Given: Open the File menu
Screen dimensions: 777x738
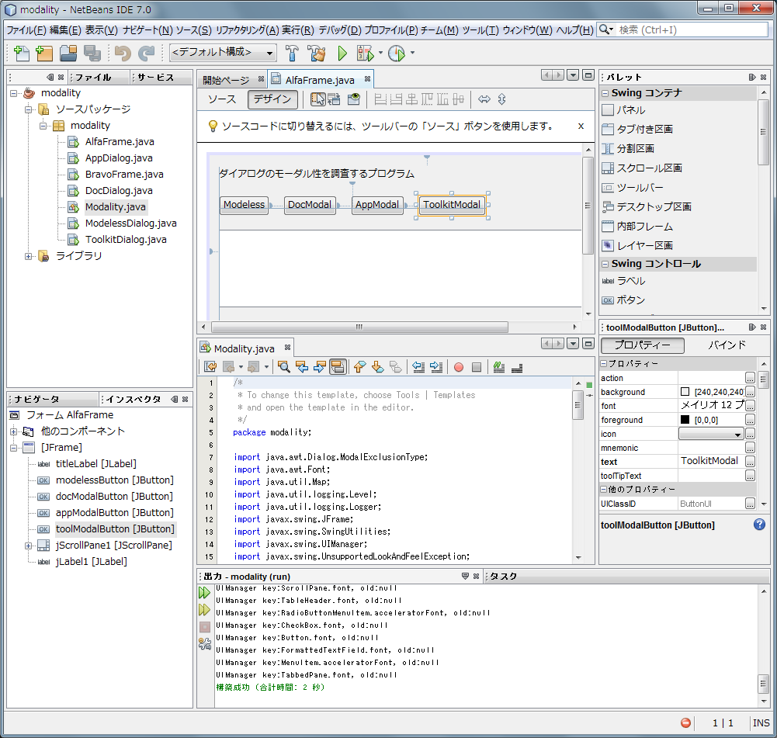Looking at the screenshot, I should (x=26, y=30).
